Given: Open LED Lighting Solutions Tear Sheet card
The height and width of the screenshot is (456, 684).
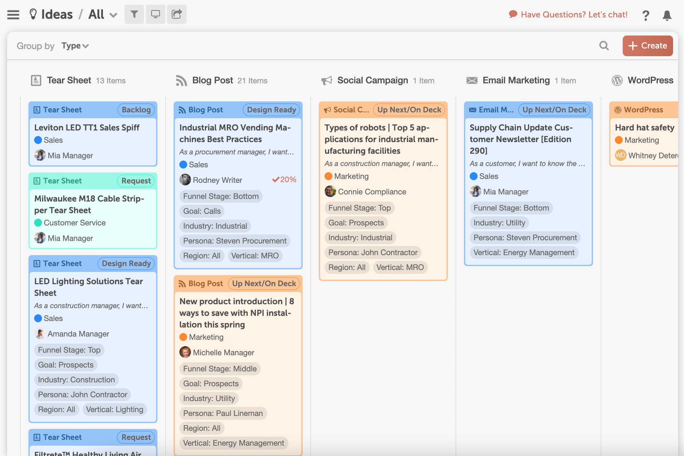Looking at the screenshot, I should [88, 287].
